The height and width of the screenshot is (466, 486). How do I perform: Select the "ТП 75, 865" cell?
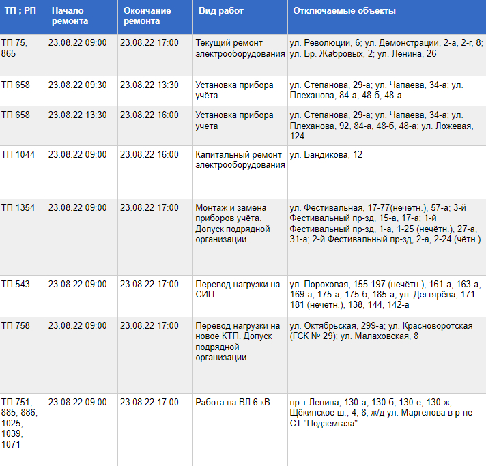point(14,48)
